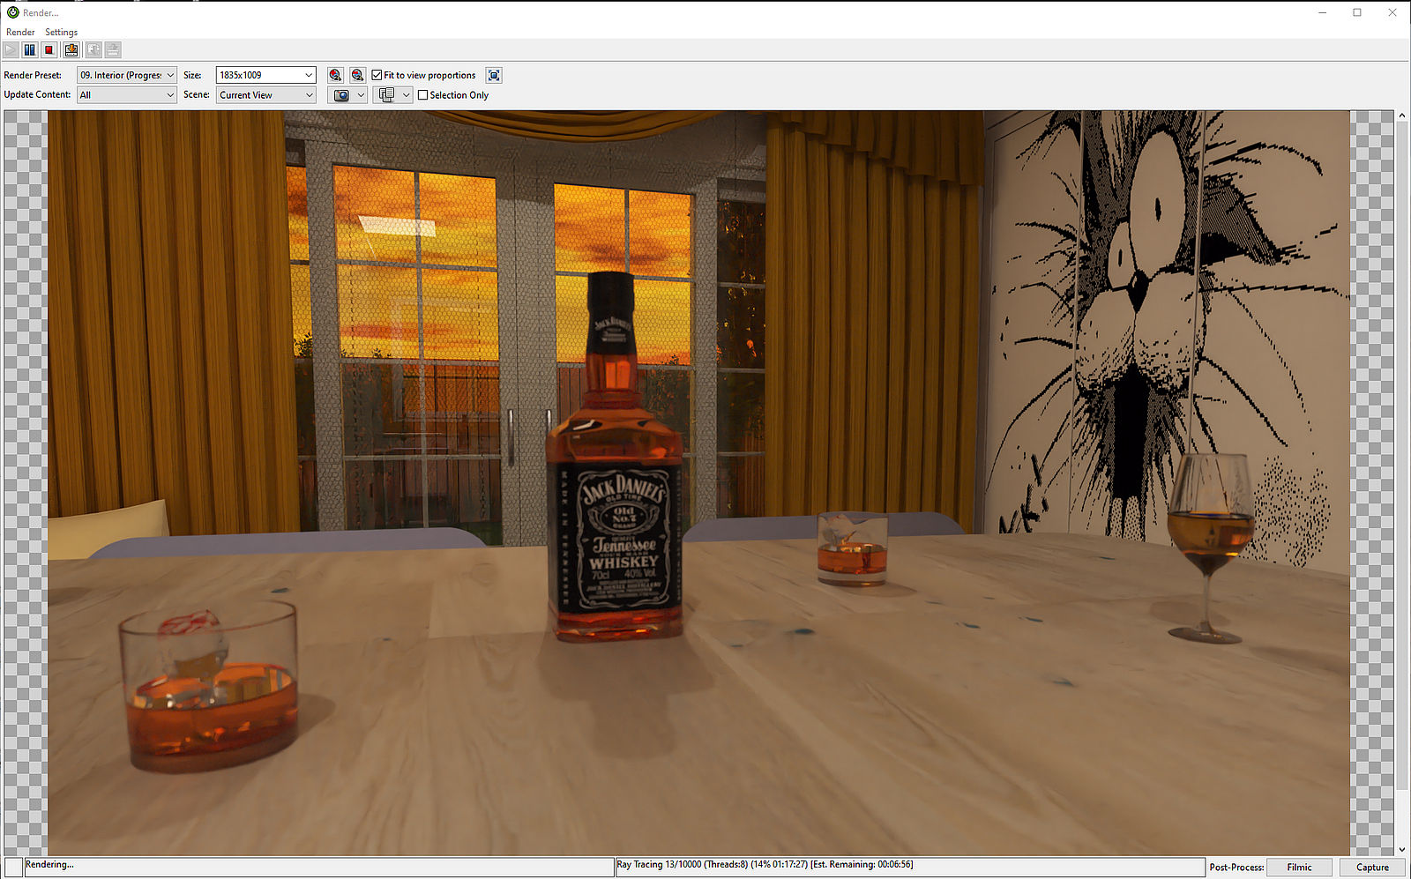
Task: Click the Filmic post-process button
Action: point(1299,868)
